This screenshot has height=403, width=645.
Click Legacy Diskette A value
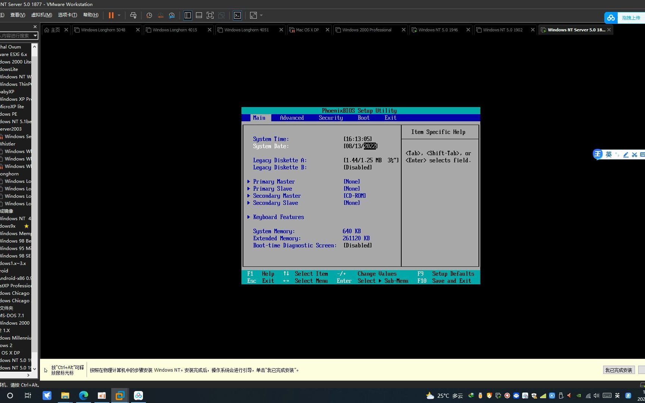[371, 160]
